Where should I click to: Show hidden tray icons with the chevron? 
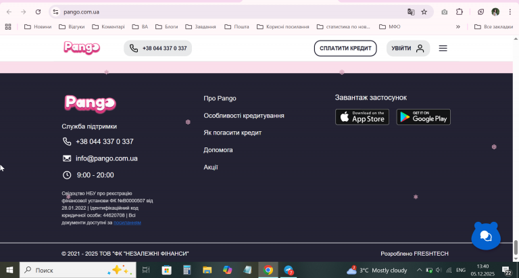click(419, 270)
